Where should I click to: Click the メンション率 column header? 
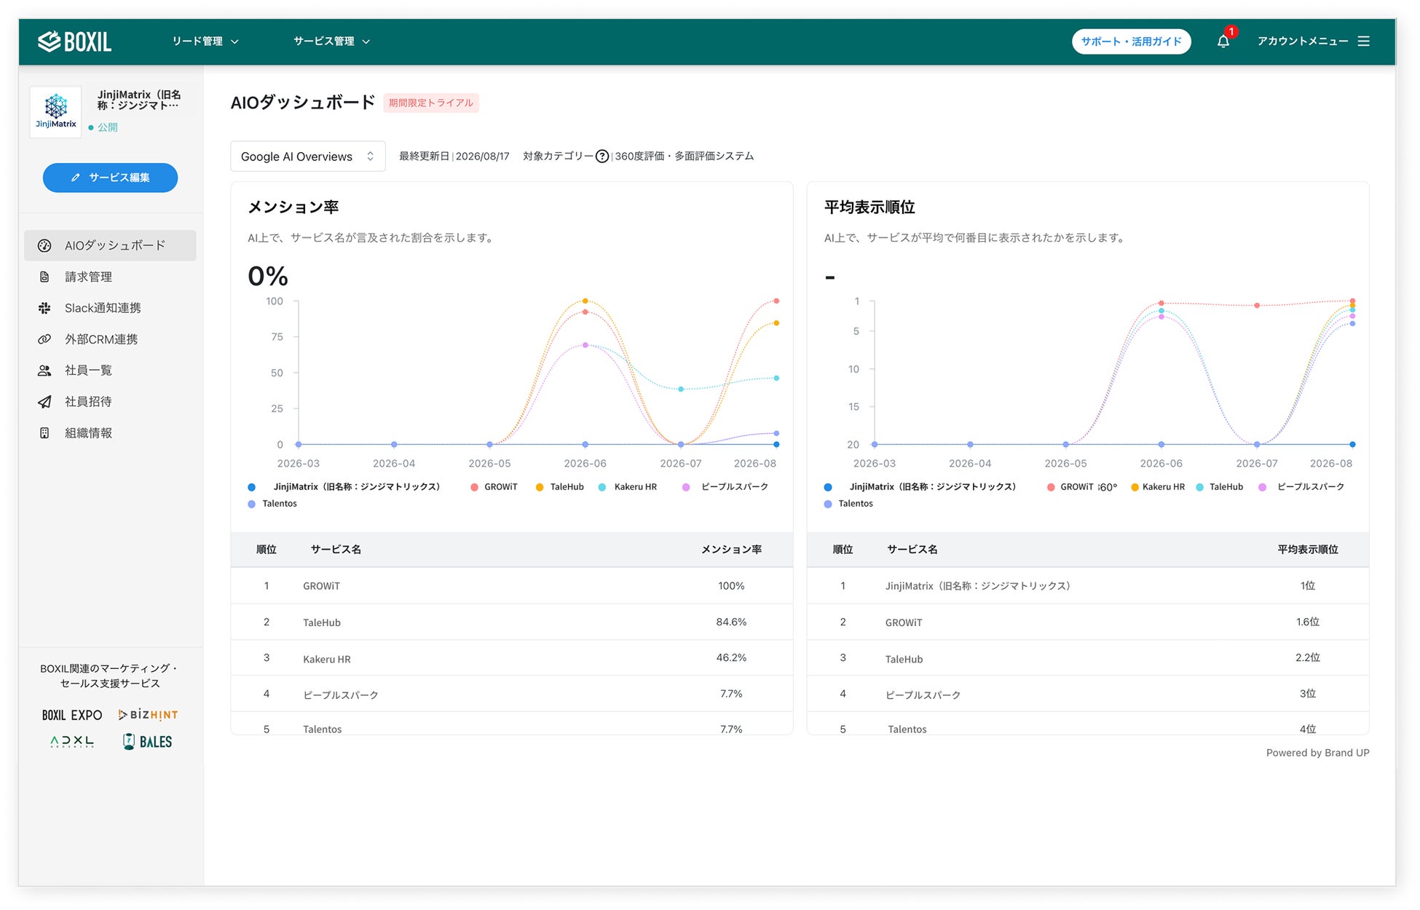pos(731,550)
